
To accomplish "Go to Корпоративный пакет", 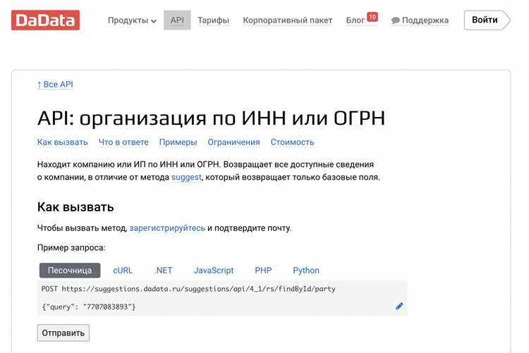I will 288,20.
